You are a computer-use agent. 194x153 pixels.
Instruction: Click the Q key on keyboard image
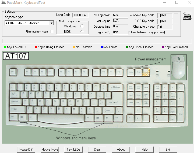[24, 95]
